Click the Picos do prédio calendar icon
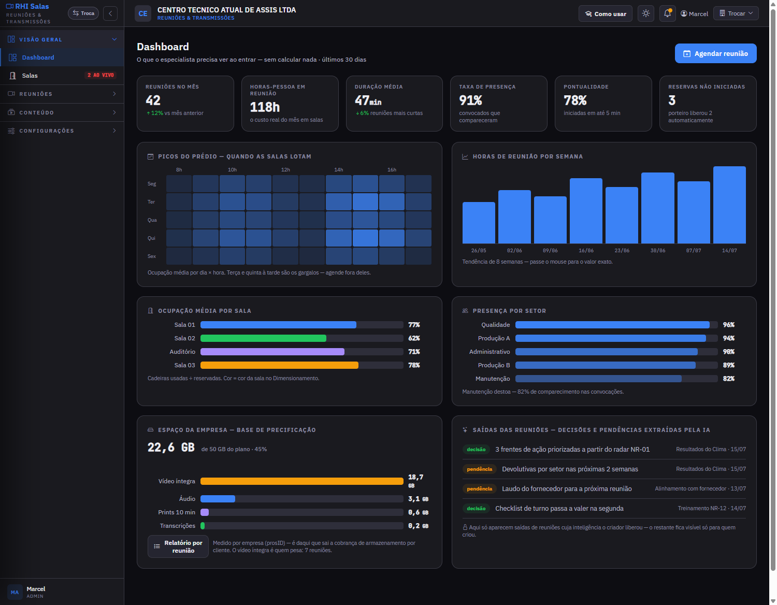The height and width of the screenshot is (605, 777). coord(151,156)
